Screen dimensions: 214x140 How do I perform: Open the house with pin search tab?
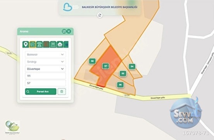pos(60,44)
